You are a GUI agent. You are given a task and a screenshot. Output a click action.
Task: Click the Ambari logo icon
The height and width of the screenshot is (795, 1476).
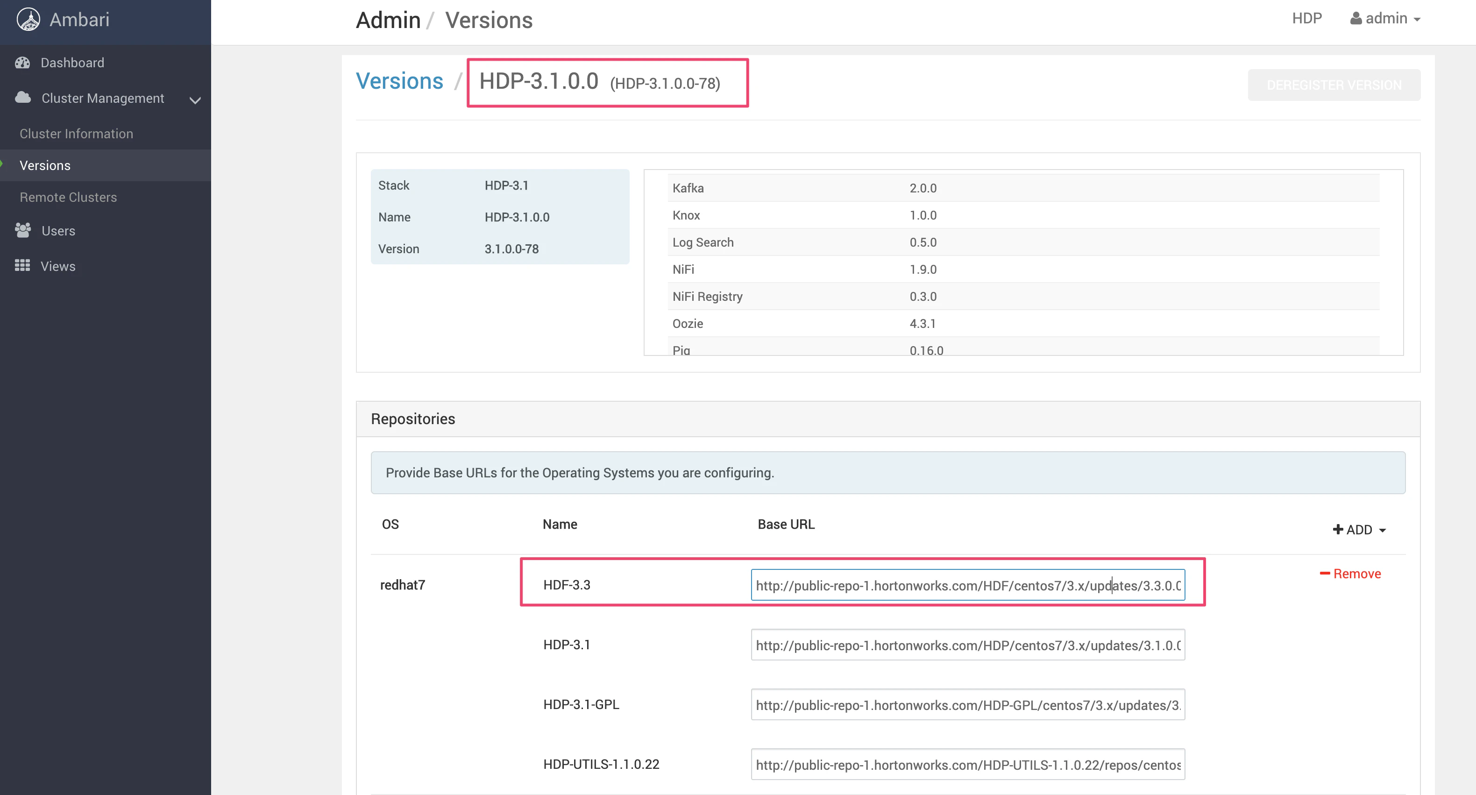(x=28, y=20)
